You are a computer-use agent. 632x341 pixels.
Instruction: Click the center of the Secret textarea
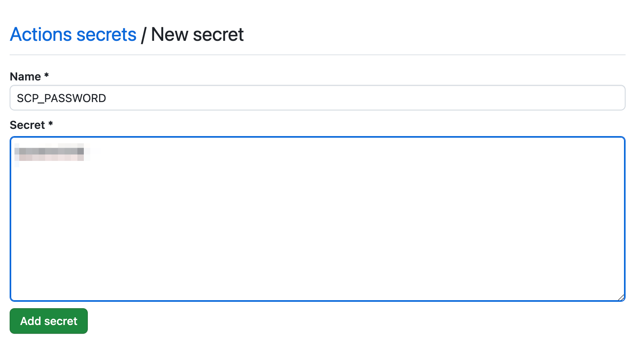[x=317, y=219]
